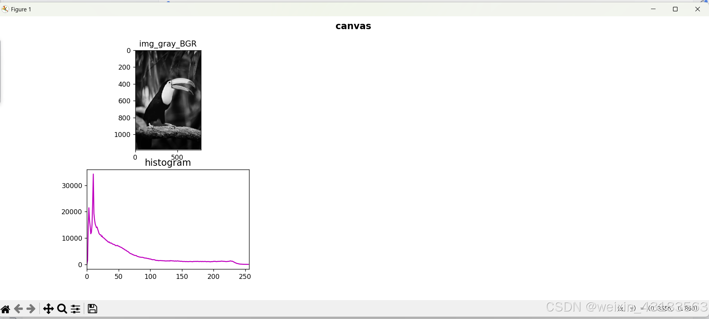Click the grayscale toucan image

point(168,100)
